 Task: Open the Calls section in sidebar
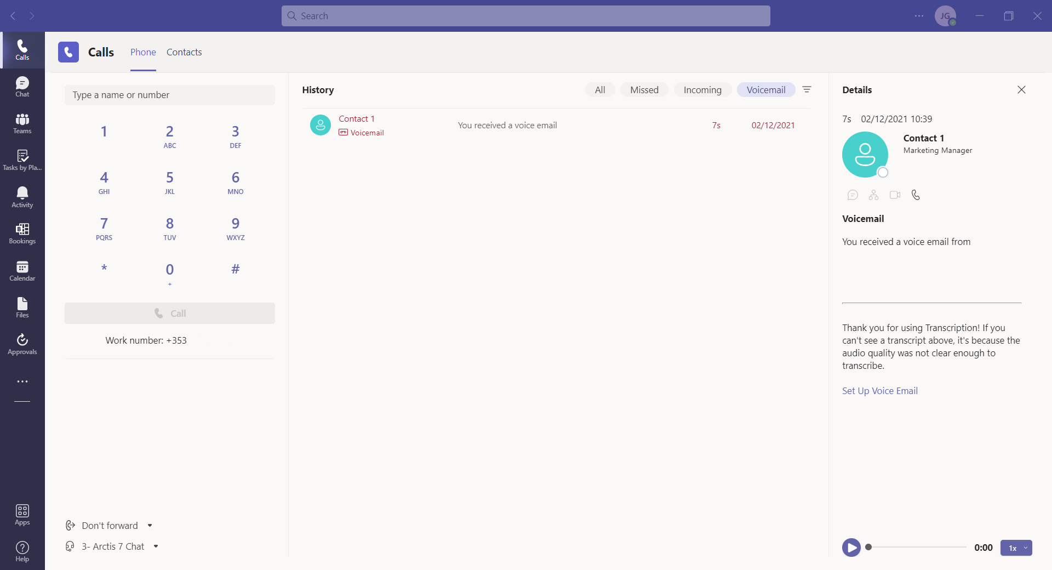(22, 50)
